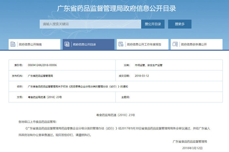Go to the 政府信息依申请公开 tab

(x=194, y=44)
